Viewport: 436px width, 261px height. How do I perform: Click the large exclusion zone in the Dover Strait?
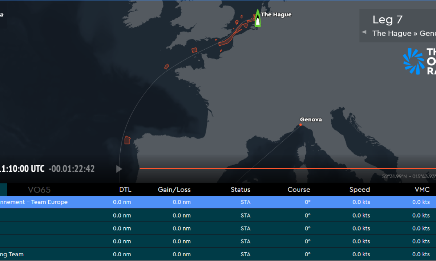click(227, 41)
